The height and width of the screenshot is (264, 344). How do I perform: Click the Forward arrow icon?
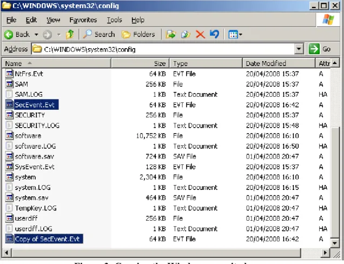coord(47,35)
